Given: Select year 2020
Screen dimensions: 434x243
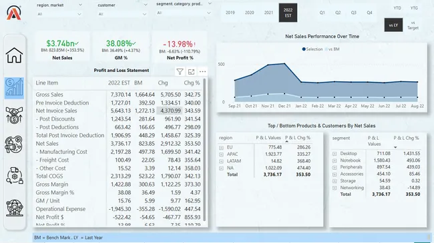Looking at the screenshot, I should (x=250, y=13).
